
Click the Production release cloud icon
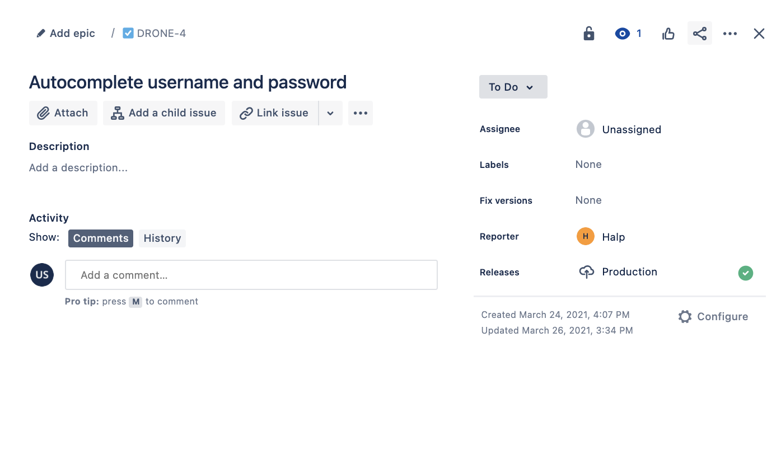[586, 272]
